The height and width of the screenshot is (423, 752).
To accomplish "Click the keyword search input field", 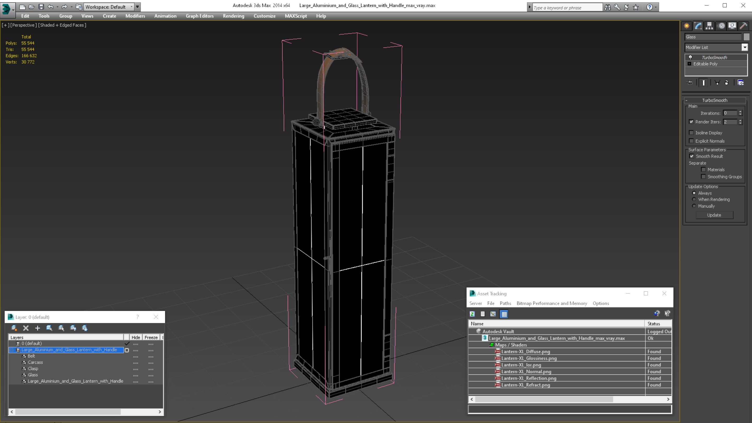I will (x=567, y=8).
